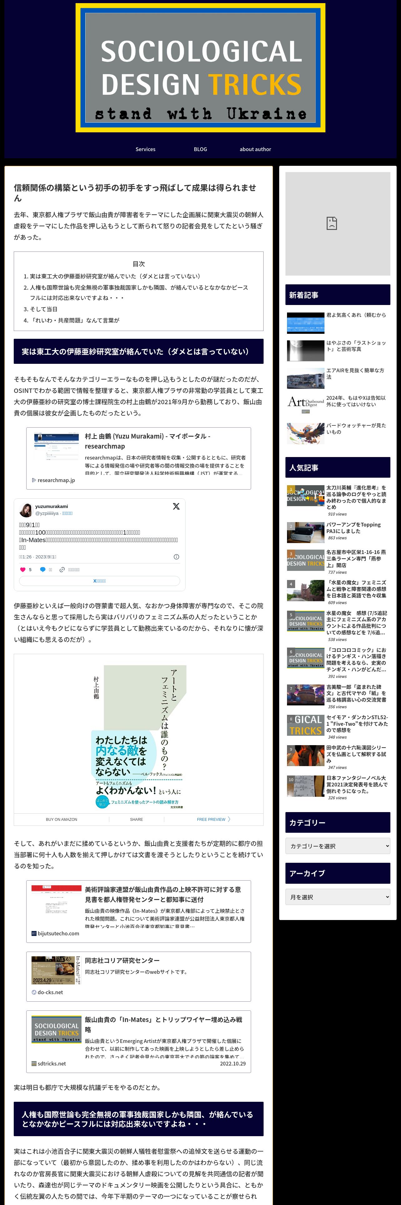Viewport: 401px width, 1205px height.
Task: Click the 人気記事 section heading
Action: (338, 467)
